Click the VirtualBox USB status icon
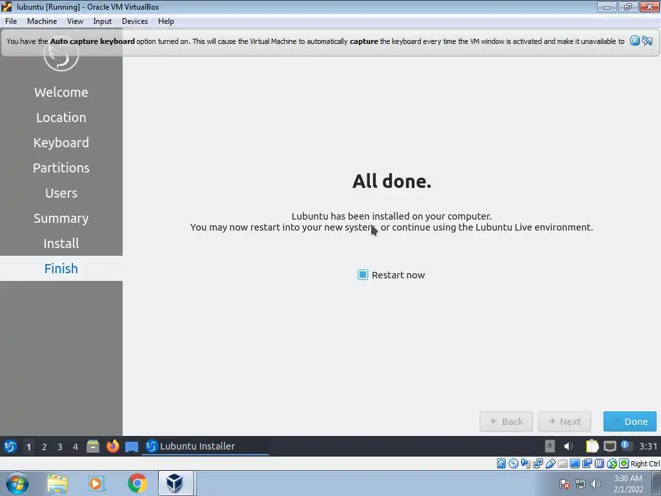661x496 pixels. 550,464
